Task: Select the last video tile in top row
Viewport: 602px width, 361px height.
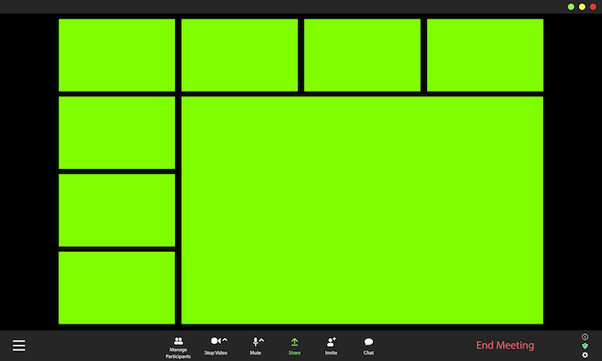Action: tap(486, 55)
